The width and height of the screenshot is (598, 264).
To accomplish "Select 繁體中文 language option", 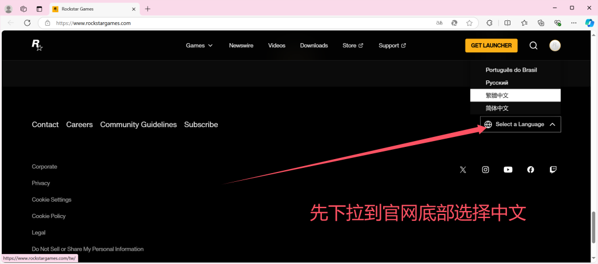I will coord(515,96).
